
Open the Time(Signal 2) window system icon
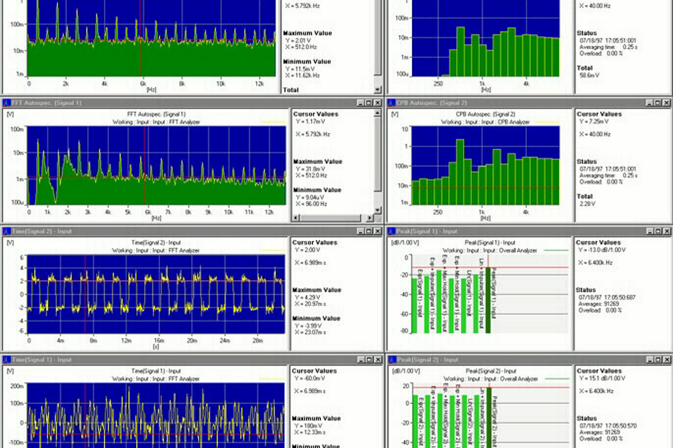click(6, 231)
